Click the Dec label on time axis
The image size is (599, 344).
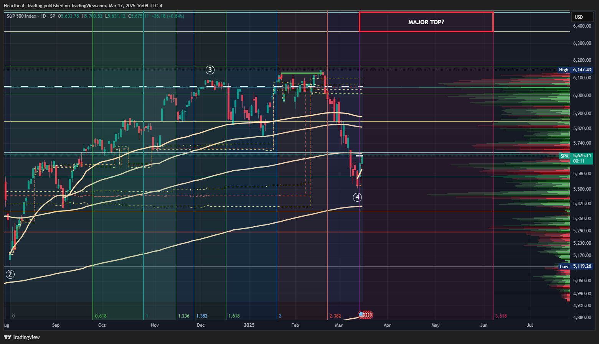pos(201,325)
